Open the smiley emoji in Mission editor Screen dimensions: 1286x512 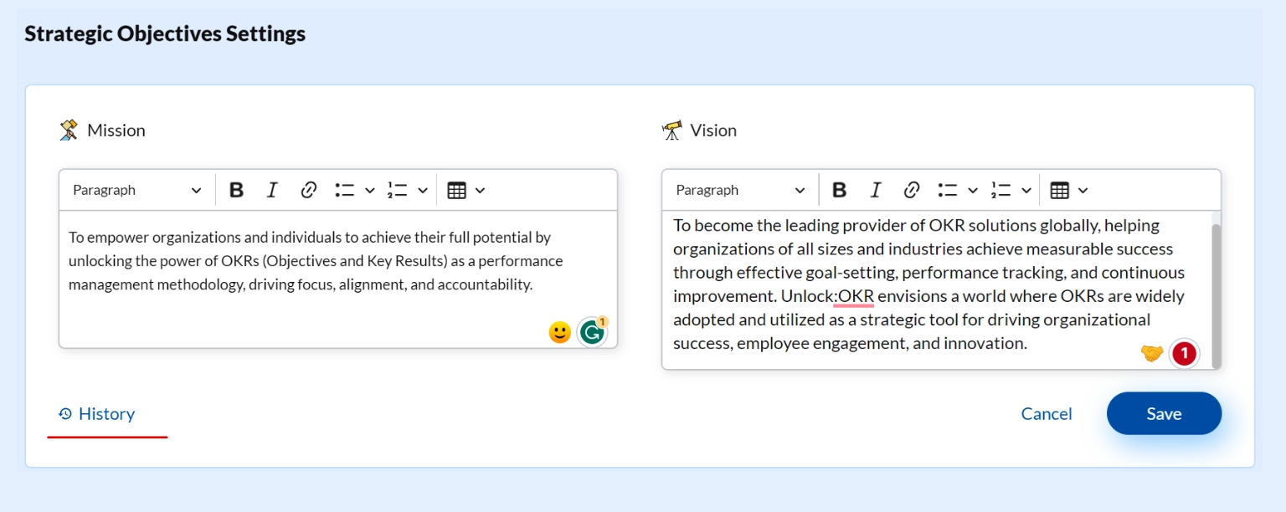pos(559,332)
